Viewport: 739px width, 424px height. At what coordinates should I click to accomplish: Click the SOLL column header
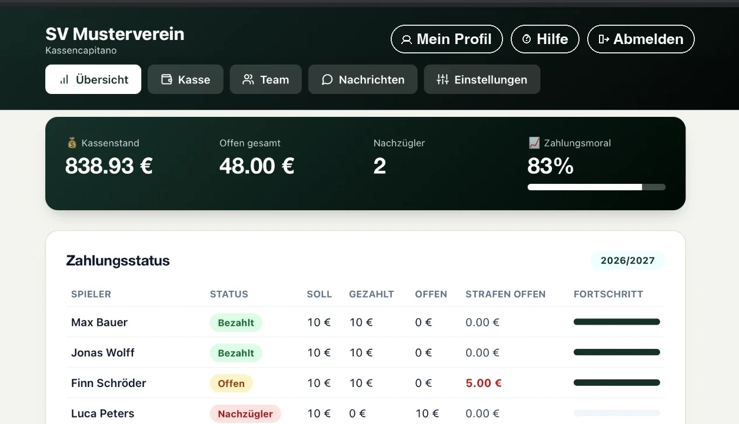(319, 294)
